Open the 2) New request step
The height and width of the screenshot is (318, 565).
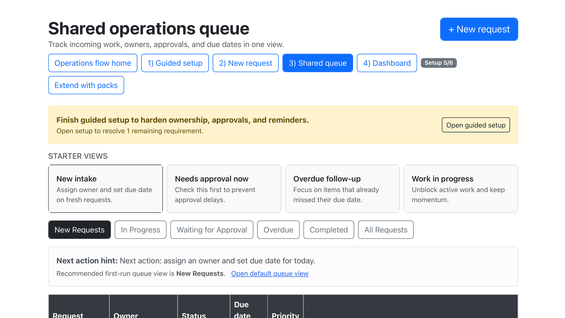(245, 63)
